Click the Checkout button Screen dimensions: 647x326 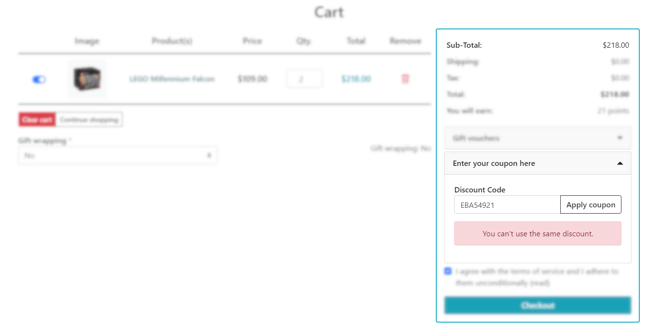[x=538, y=305]
